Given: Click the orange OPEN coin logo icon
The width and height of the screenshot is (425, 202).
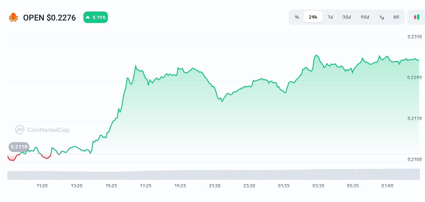Looking at the screenshot, I should [13, 17].
